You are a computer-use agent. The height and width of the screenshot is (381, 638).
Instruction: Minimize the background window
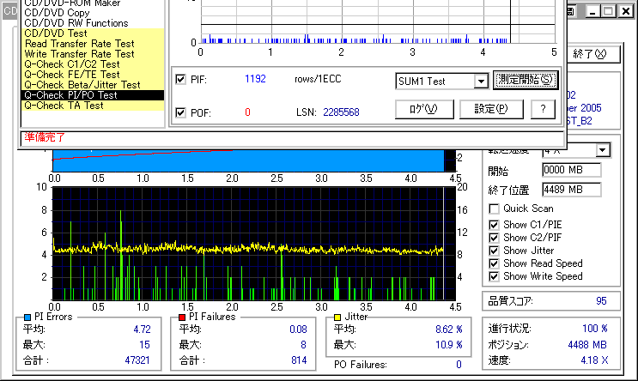[x=591, y=12]
